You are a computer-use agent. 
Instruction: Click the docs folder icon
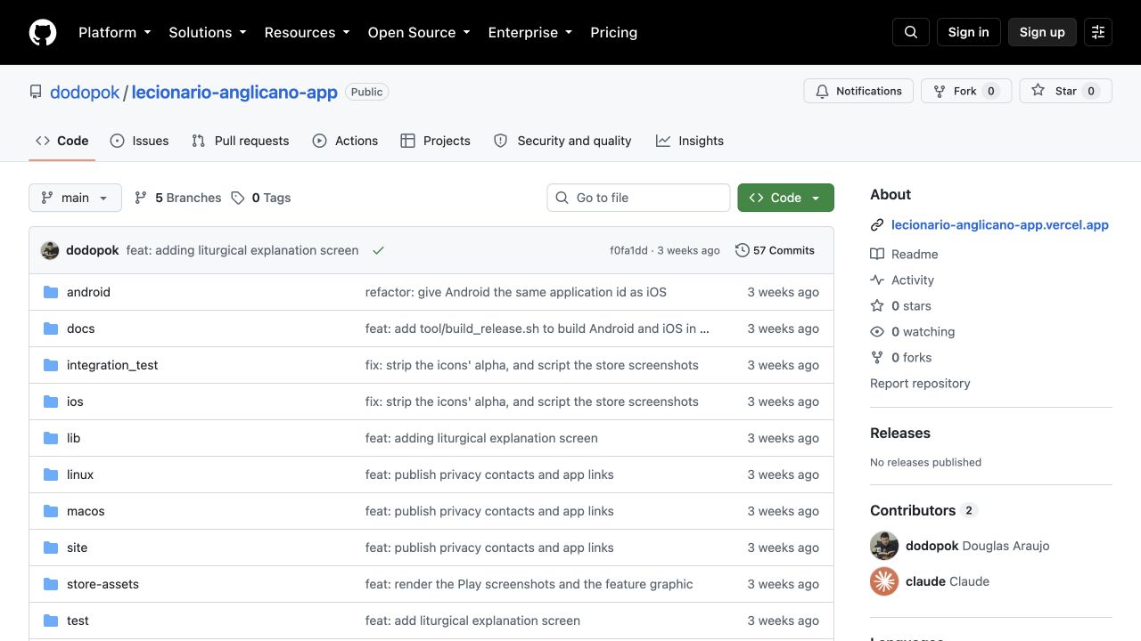click(51, 329)
